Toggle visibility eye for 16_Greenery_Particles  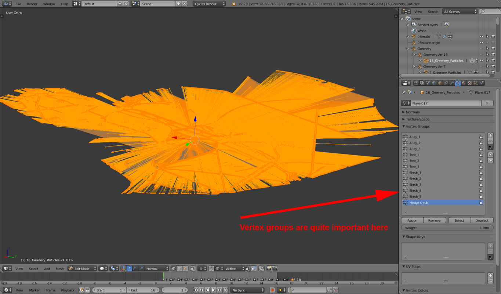click(481, 61)
